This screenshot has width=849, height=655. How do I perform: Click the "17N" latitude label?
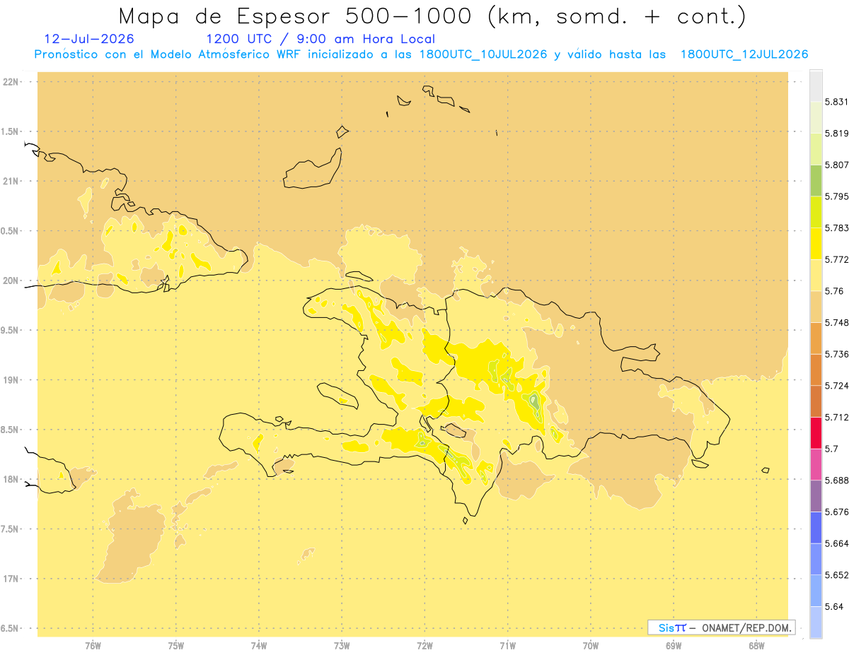point(11,579)
